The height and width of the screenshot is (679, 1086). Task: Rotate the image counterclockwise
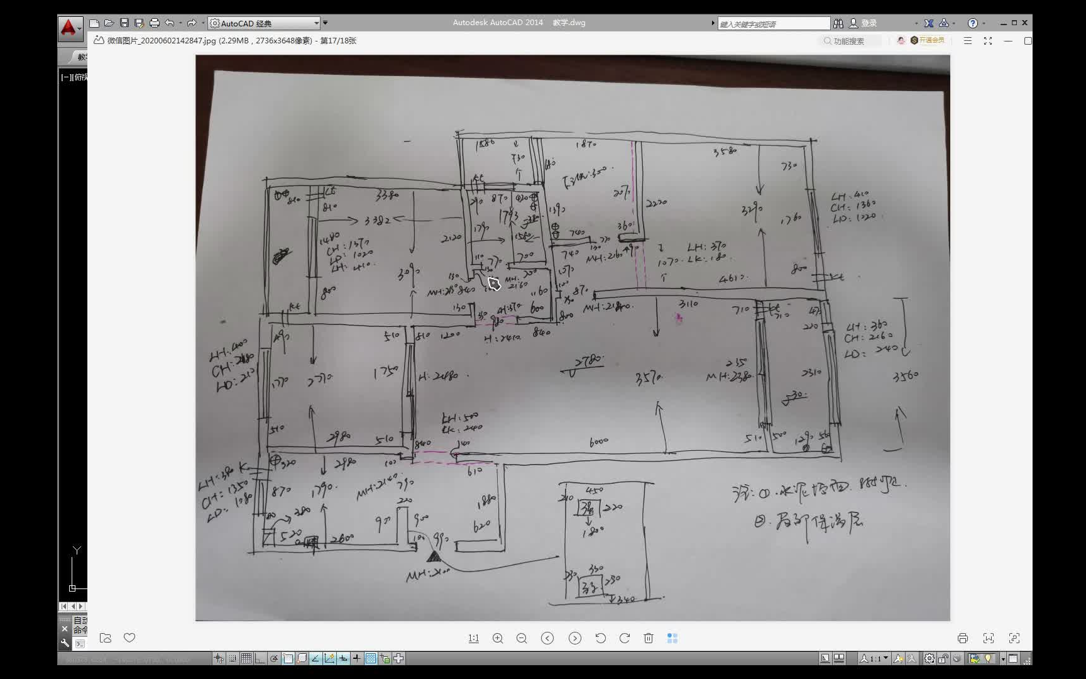click(x=601, y=638)
